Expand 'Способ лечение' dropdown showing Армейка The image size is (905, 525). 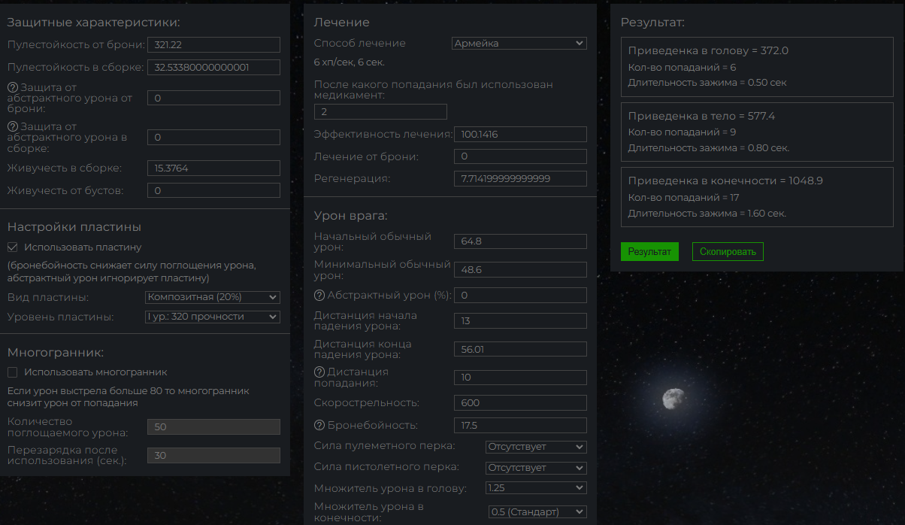click(519, 44)
